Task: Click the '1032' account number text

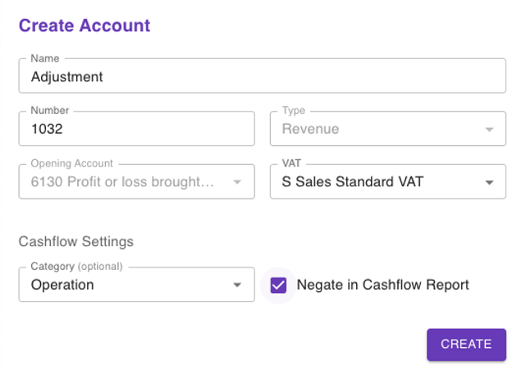Action: [48, 129]
